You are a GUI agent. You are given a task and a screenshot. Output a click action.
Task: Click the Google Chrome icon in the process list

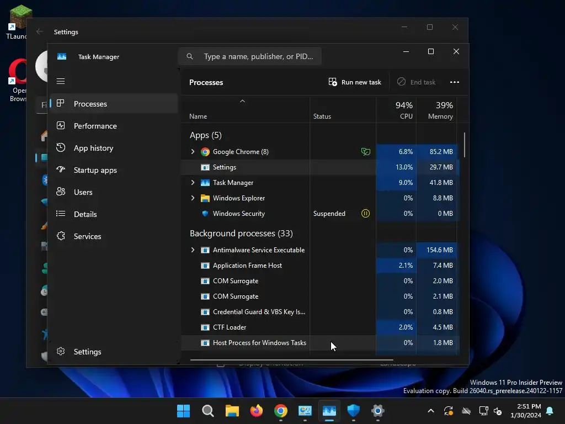point(205,152)
